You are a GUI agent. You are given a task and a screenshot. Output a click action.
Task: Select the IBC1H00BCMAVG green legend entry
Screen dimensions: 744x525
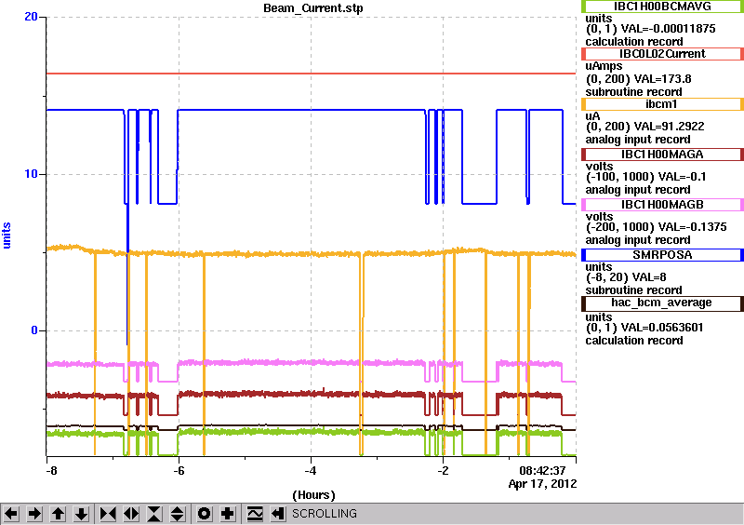(x=662, y=7)
